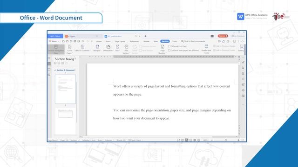Collapse Section 1 tree item

pos(55,70)
